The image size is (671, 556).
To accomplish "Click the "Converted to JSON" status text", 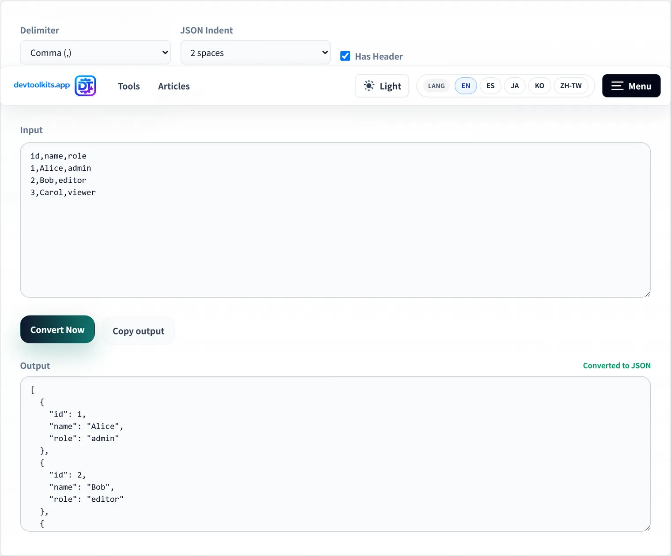I will click(617, 365).
